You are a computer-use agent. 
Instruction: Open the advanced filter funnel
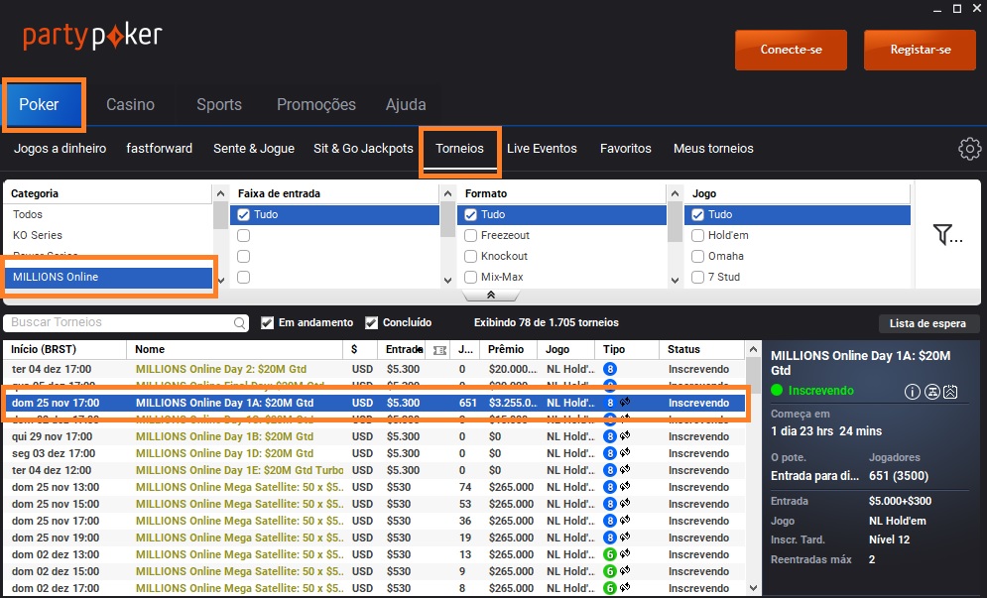point(947,235)
